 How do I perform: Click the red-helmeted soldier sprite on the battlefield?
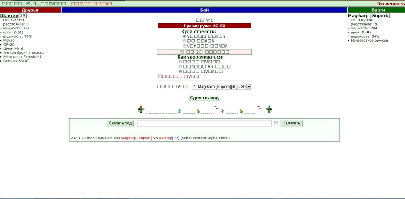[141, 110]
